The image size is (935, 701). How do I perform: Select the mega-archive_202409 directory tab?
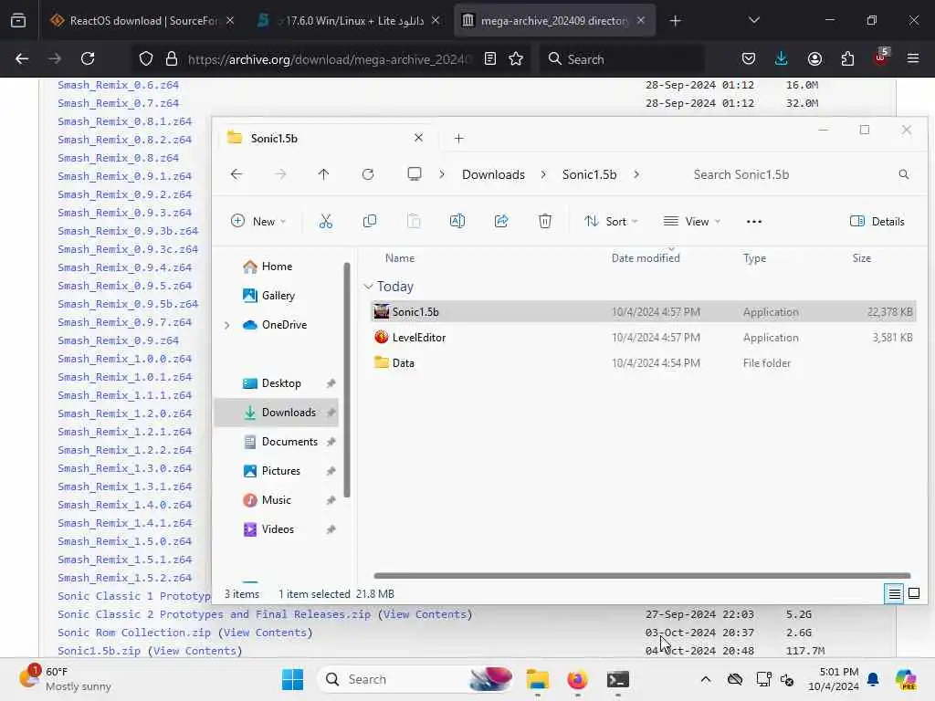[x=554, y=20]
